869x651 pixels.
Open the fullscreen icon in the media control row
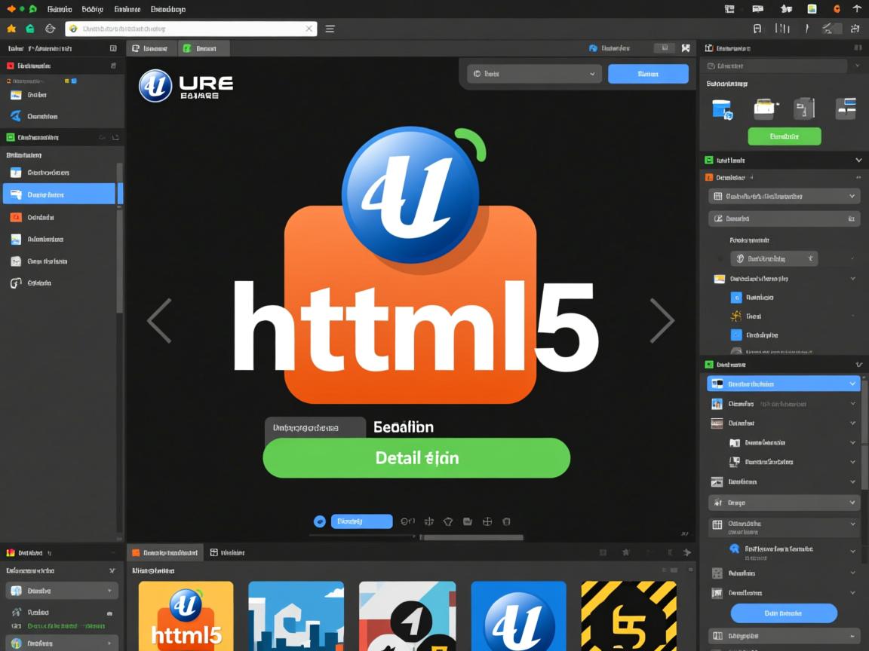point(487,521)
